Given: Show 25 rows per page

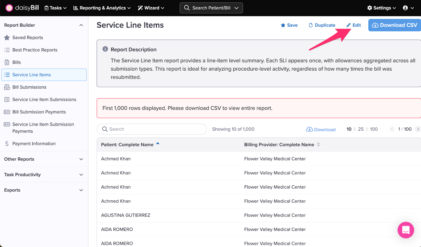Looking at the screenshot, I should coord(360,129).
